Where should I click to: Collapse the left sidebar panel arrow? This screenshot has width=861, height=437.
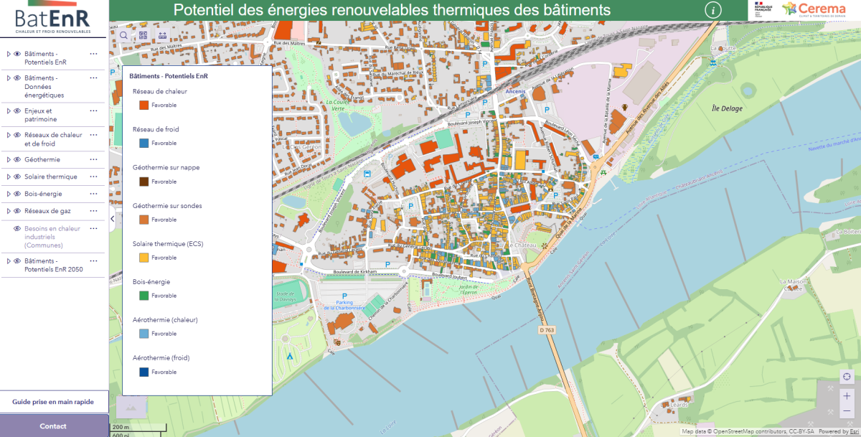coord(112,219)
